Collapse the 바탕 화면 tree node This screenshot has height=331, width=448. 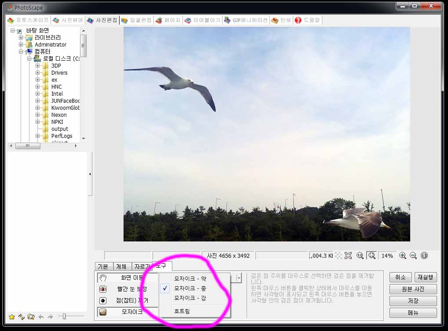pos(12,30)
